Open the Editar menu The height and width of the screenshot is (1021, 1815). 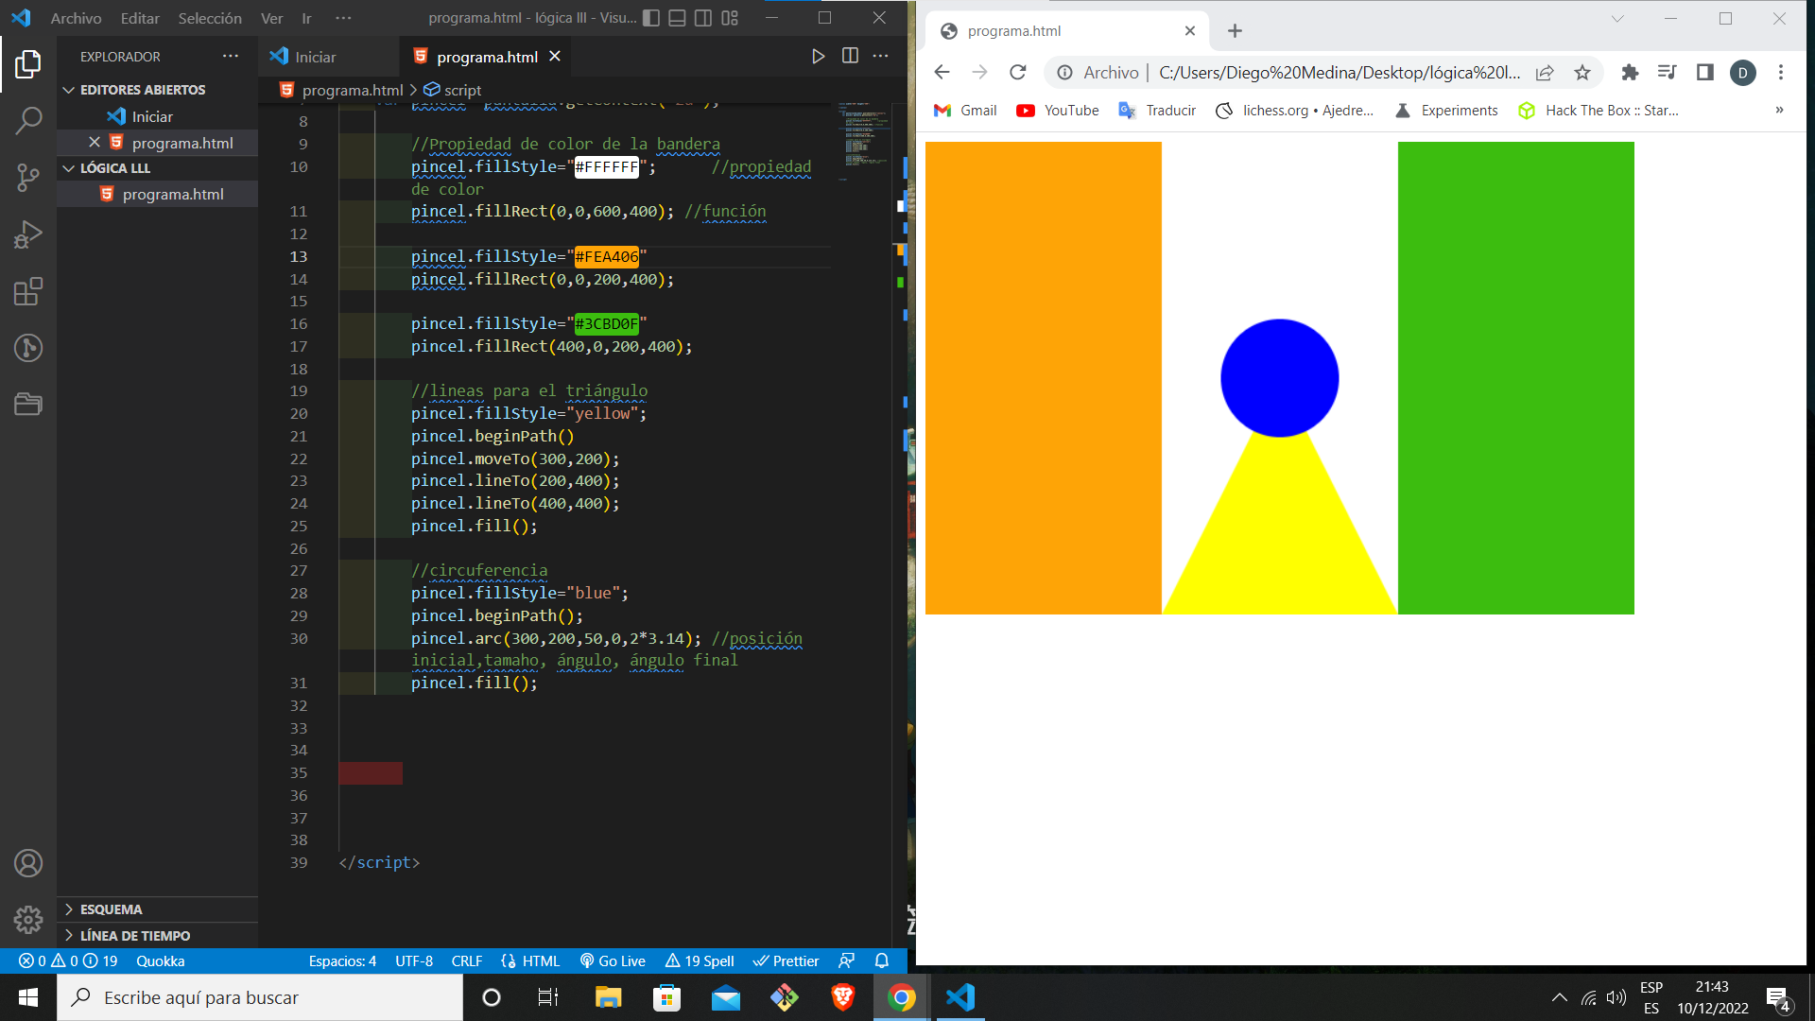[140, 18]
